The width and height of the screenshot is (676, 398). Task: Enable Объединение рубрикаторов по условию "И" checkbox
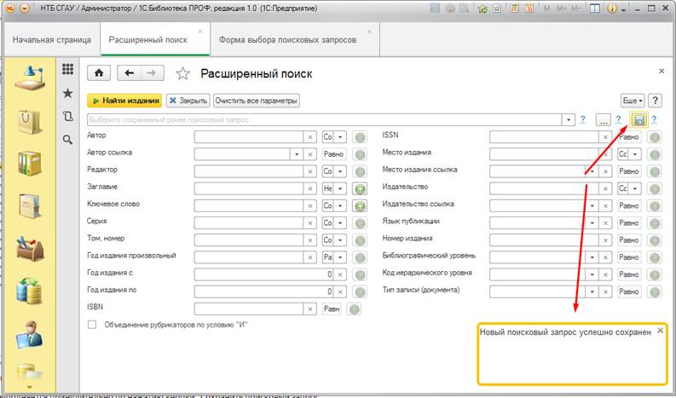[92, 325]
